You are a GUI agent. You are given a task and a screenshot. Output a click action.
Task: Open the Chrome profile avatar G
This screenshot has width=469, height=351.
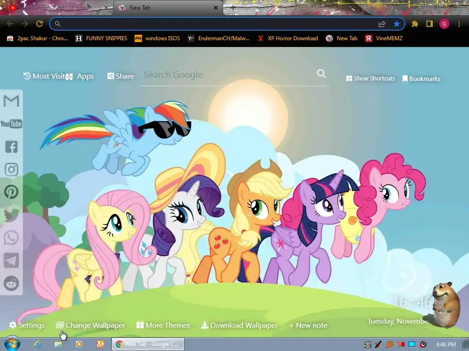444,24
